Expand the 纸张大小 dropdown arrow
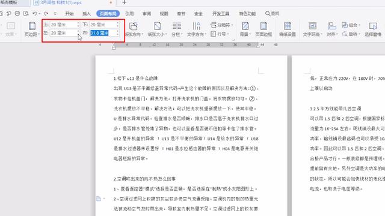 (166, 35)
